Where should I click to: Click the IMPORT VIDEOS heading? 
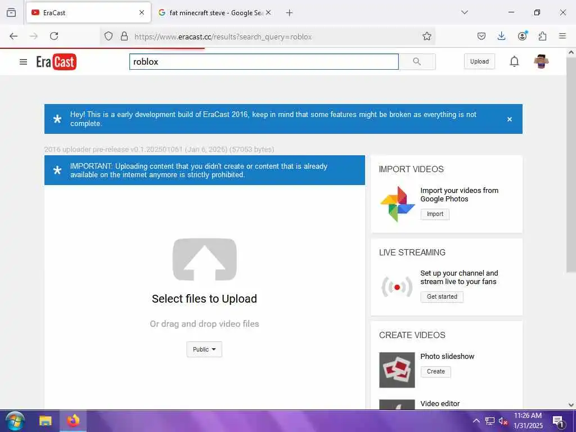(411, 169)
